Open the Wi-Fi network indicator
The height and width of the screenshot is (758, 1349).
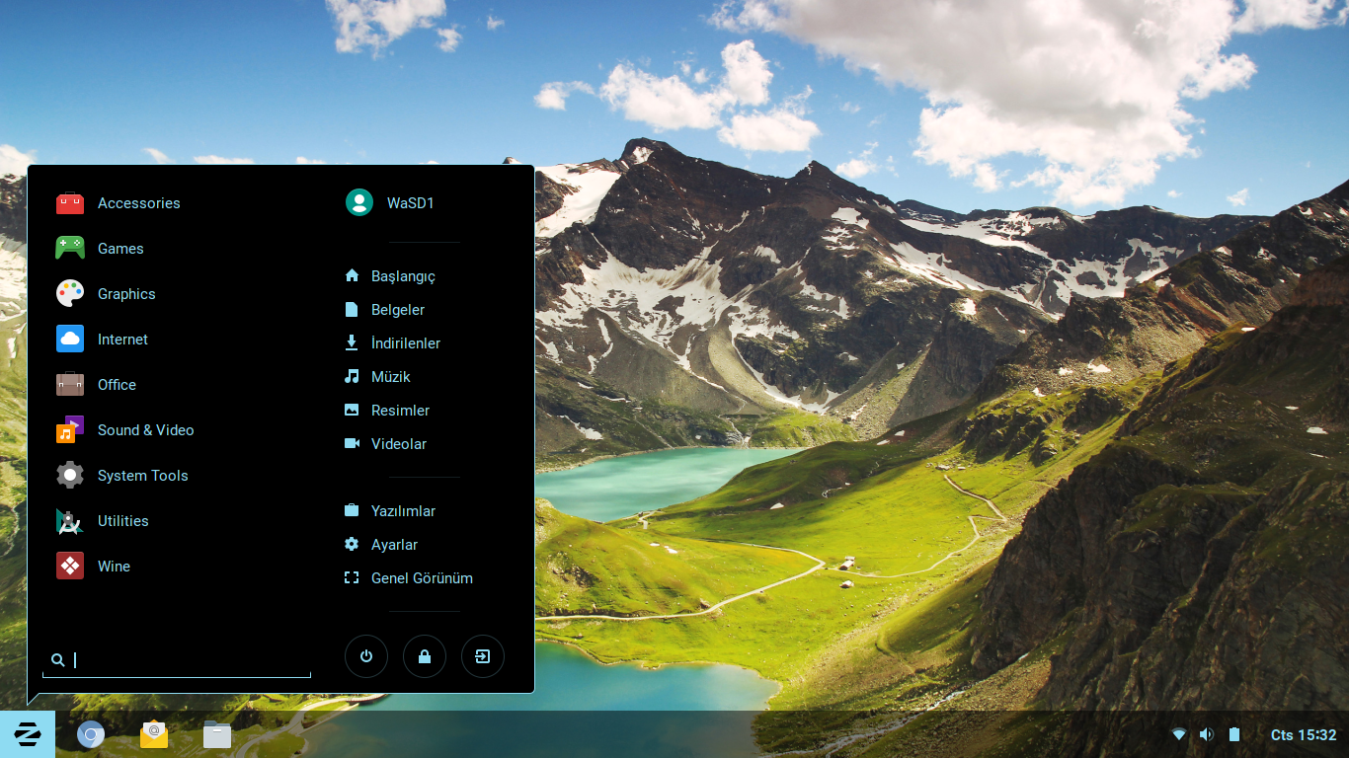[x=1179, y=734]
